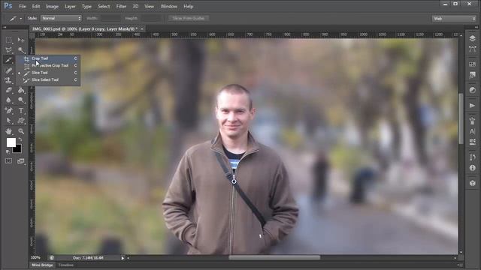Click the active Slice tool in toolbox
The width and height of the screenshot is (481, 270).
pos(8,60)
